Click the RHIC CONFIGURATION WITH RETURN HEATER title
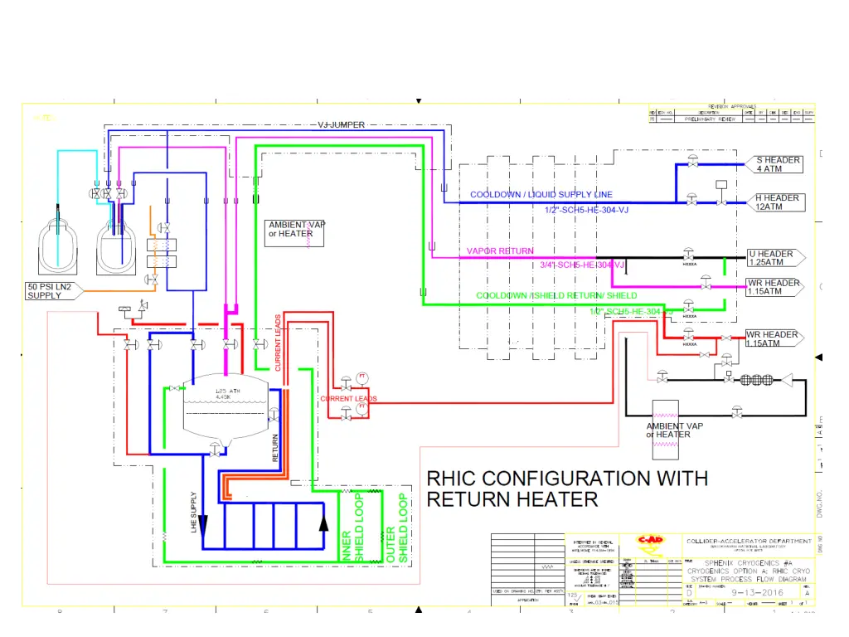Image resolution: width=849 pixels, height=637 pixels. tap(567, 489)
